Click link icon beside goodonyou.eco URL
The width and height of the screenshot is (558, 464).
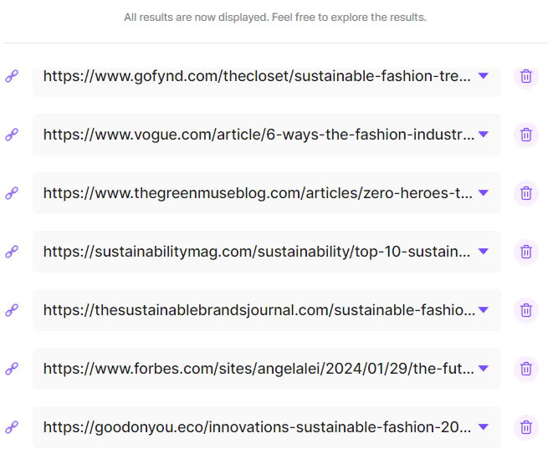coord(12,427)
